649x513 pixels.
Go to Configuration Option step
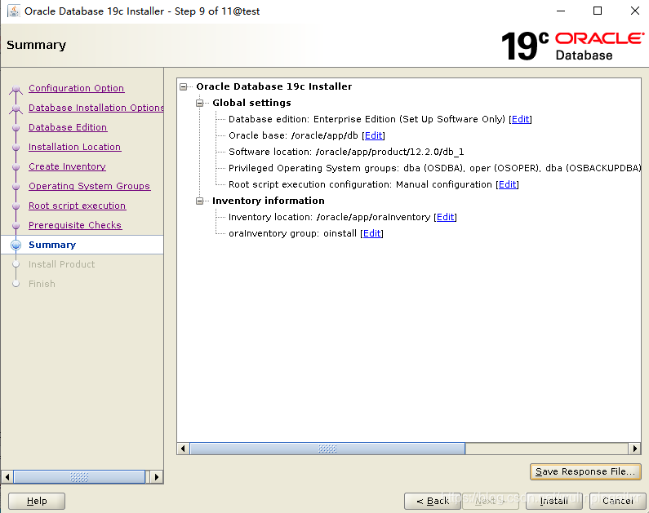coord(76,88)
